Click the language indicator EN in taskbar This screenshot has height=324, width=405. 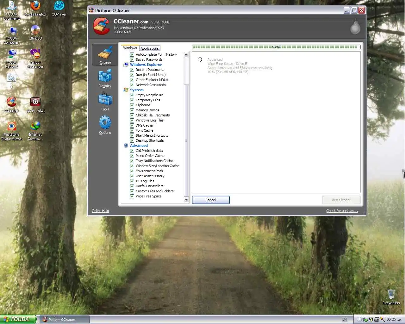coord(344,319)
